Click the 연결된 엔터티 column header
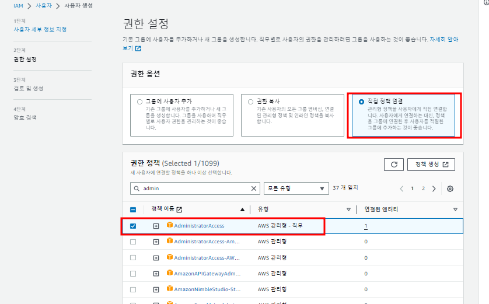 coord(381,209)
